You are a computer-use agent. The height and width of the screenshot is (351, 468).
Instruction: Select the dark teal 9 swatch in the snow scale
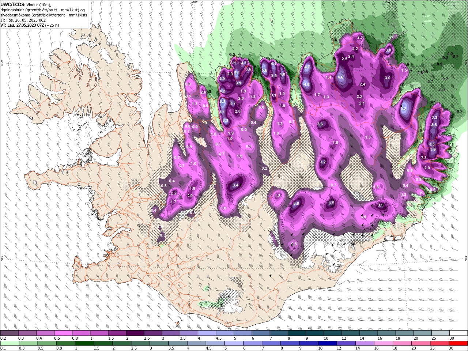314,333
